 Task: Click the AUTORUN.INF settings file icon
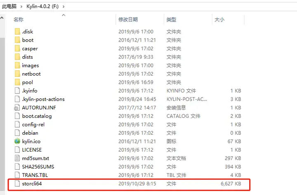pyautogui.click(x=17, y=107)
